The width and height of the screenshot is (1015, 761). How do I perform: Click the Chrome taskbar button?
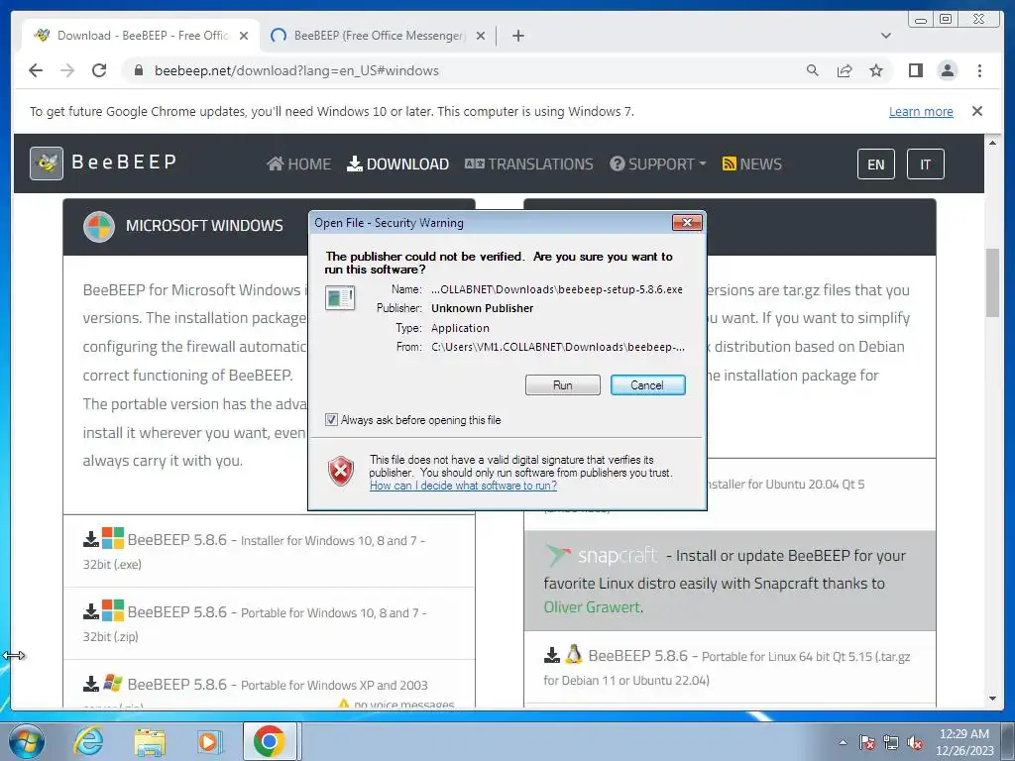point(270,741)
